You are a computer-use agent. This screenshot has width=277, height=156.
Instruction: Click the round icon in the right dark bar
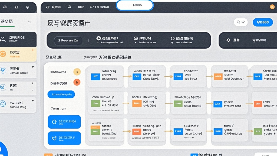pos(228,40)
